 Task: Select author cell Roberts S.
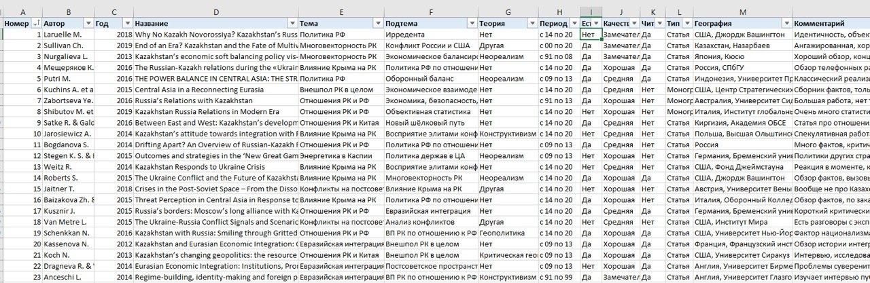pos(68,178)
